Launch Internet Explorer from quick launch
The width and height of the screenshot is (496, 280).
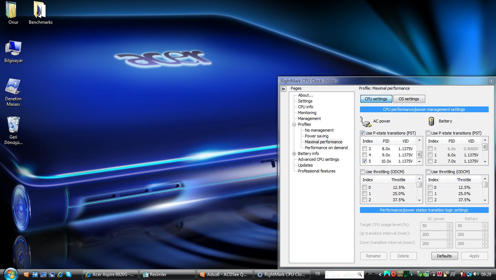pos(60,275)
